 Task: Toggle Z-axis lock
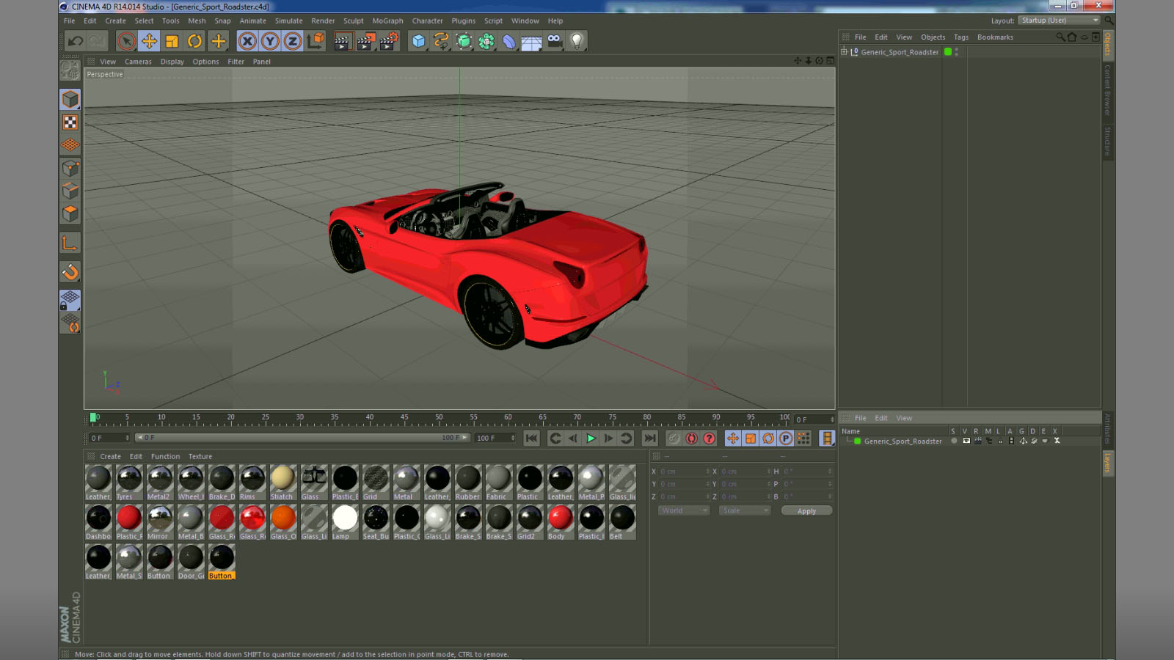click(x=293, y=41)
